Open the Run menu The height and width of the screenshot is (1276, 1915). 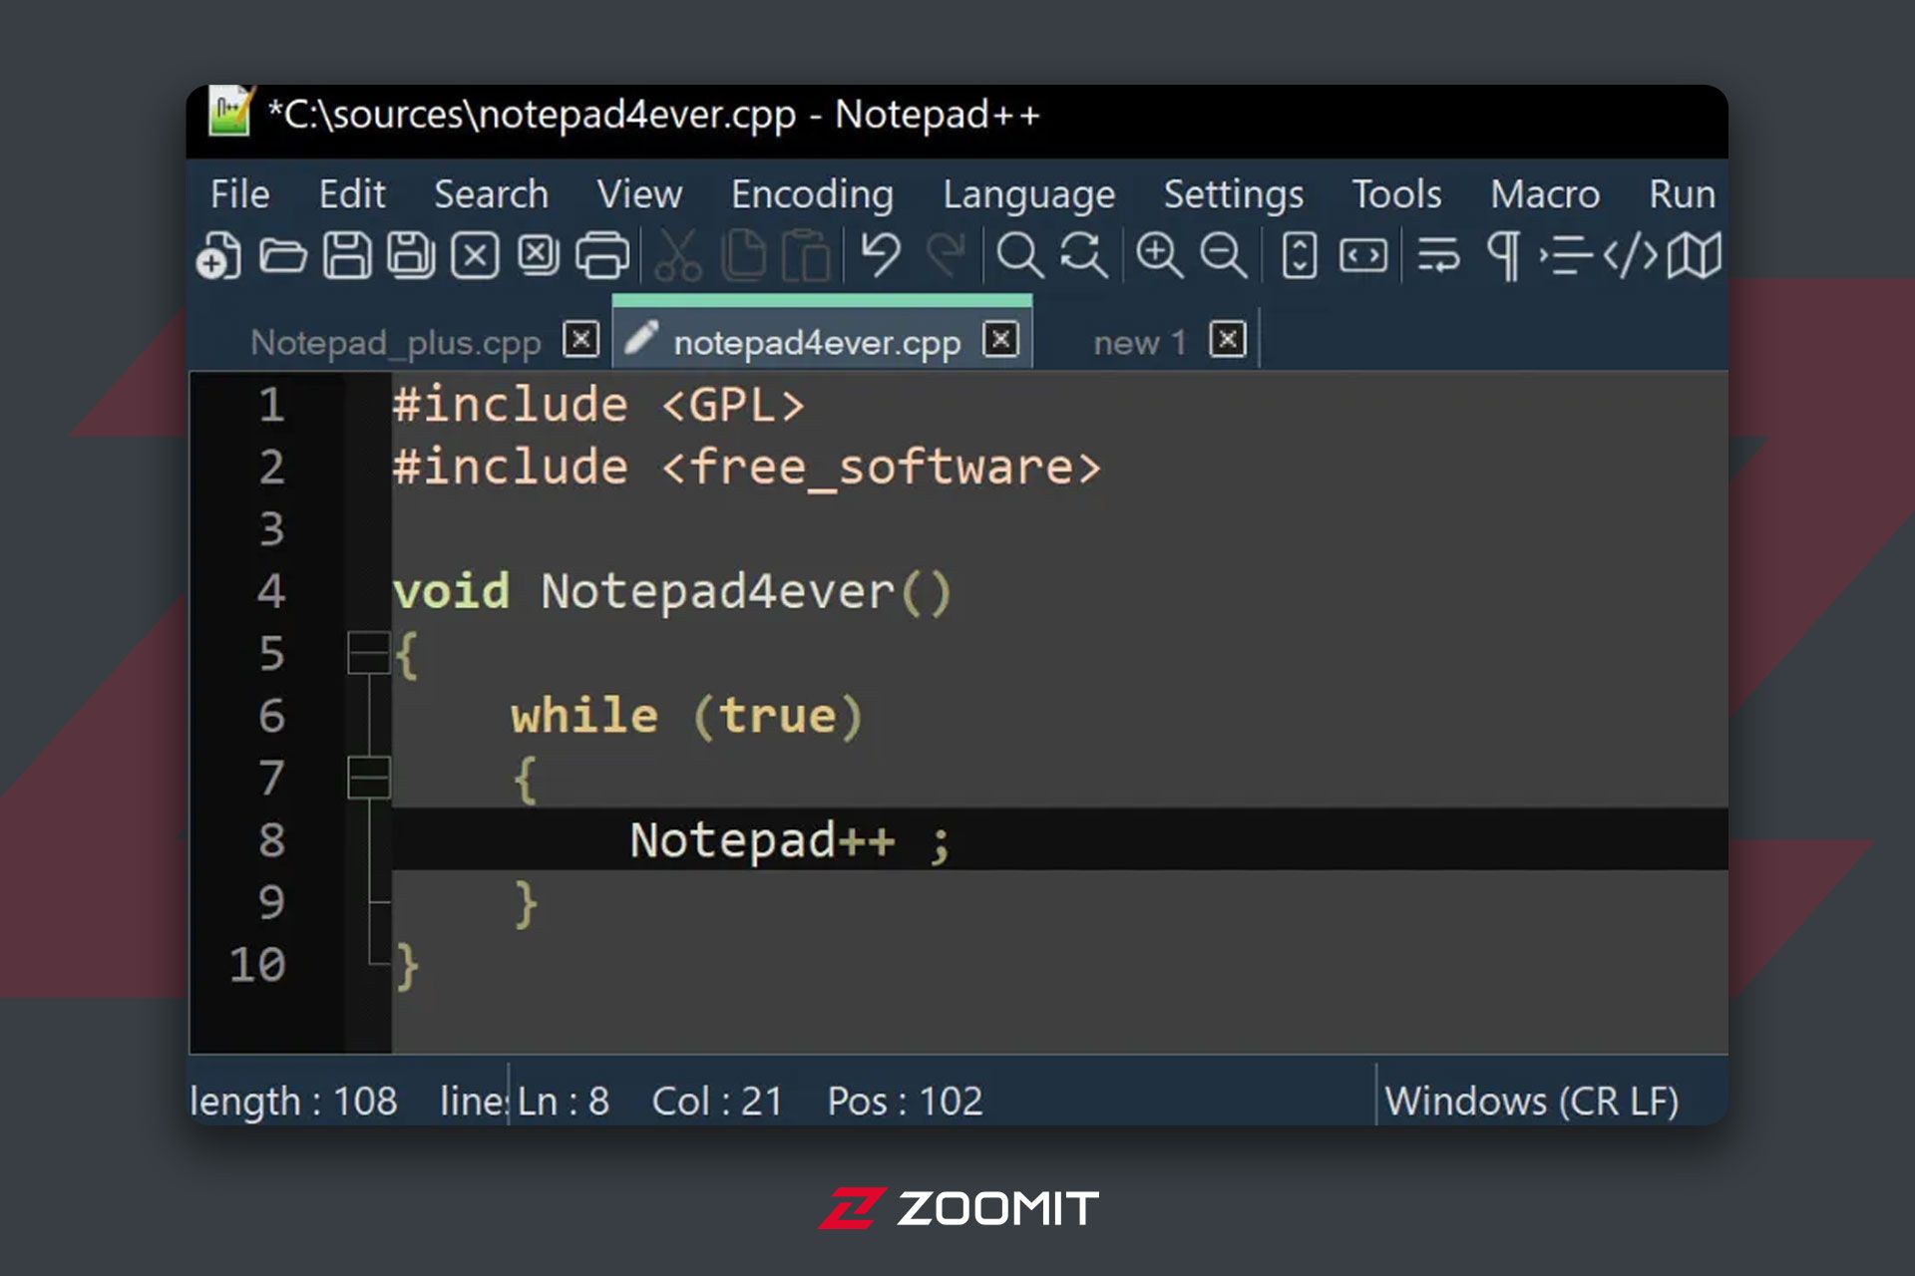[1682, 193]
